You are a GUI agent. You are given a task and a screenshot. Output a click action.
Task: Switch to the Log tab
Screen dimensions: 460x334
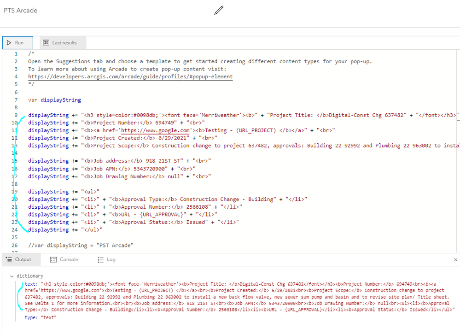tap(106, 259)
